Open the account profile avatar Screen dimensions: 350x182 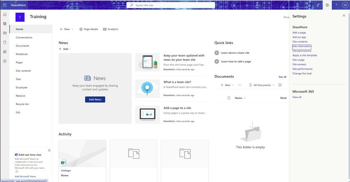click(345, 5)
